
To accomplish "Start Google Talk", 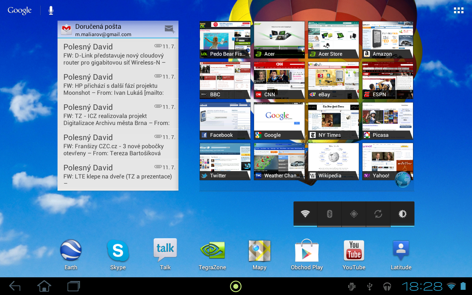I will (x=165, y=250).
